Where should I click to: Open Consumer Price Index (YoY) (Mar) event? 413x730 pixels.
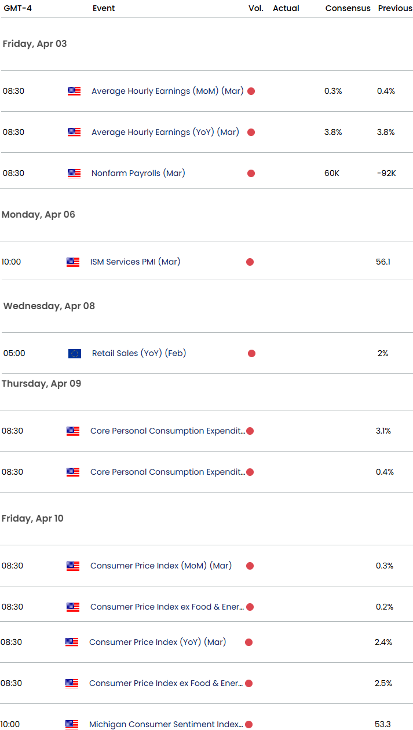158,642
